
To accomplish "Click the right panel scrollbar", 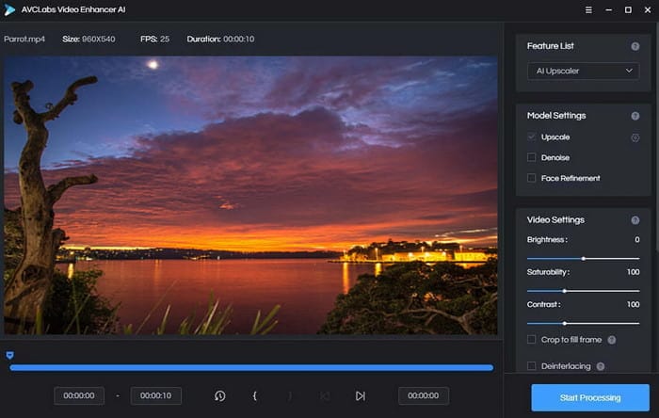I will click(x=656, y=138).
